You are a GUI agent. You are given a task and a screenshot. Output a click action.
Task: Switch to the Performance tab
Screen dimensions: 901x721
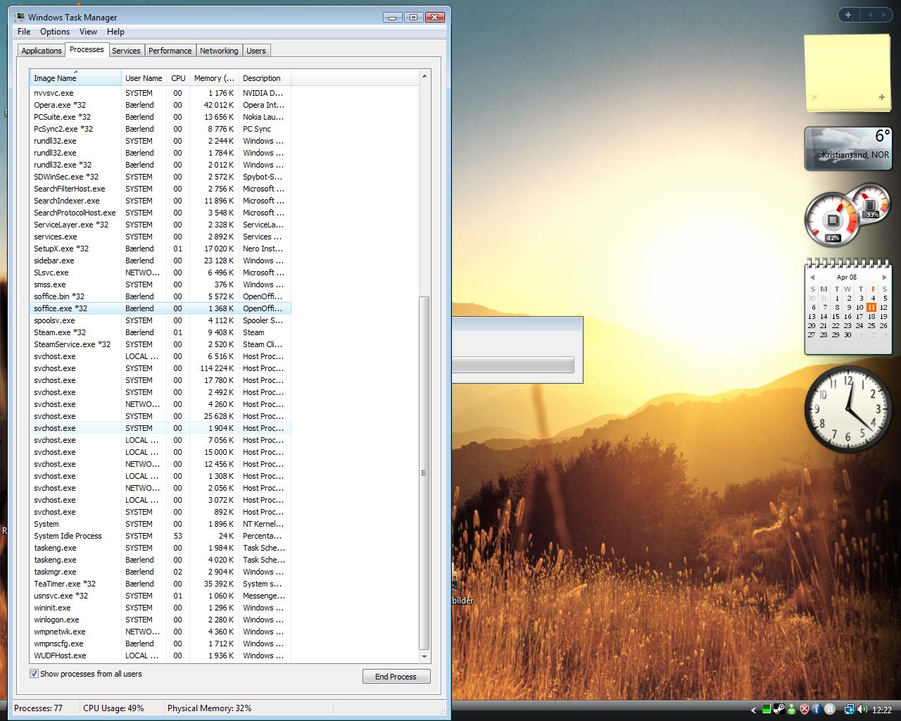point(170,51)
